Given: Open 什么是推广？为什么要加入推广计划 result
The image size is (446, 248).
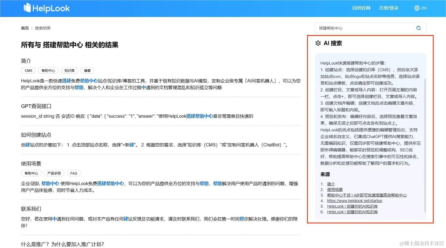Looking at the screenshot, I should pyautogui.click(x=62, y=244).
